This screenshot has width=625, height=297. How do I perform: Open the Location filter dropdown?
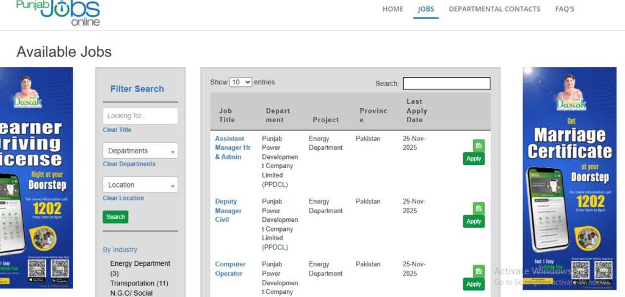[140, 185]
